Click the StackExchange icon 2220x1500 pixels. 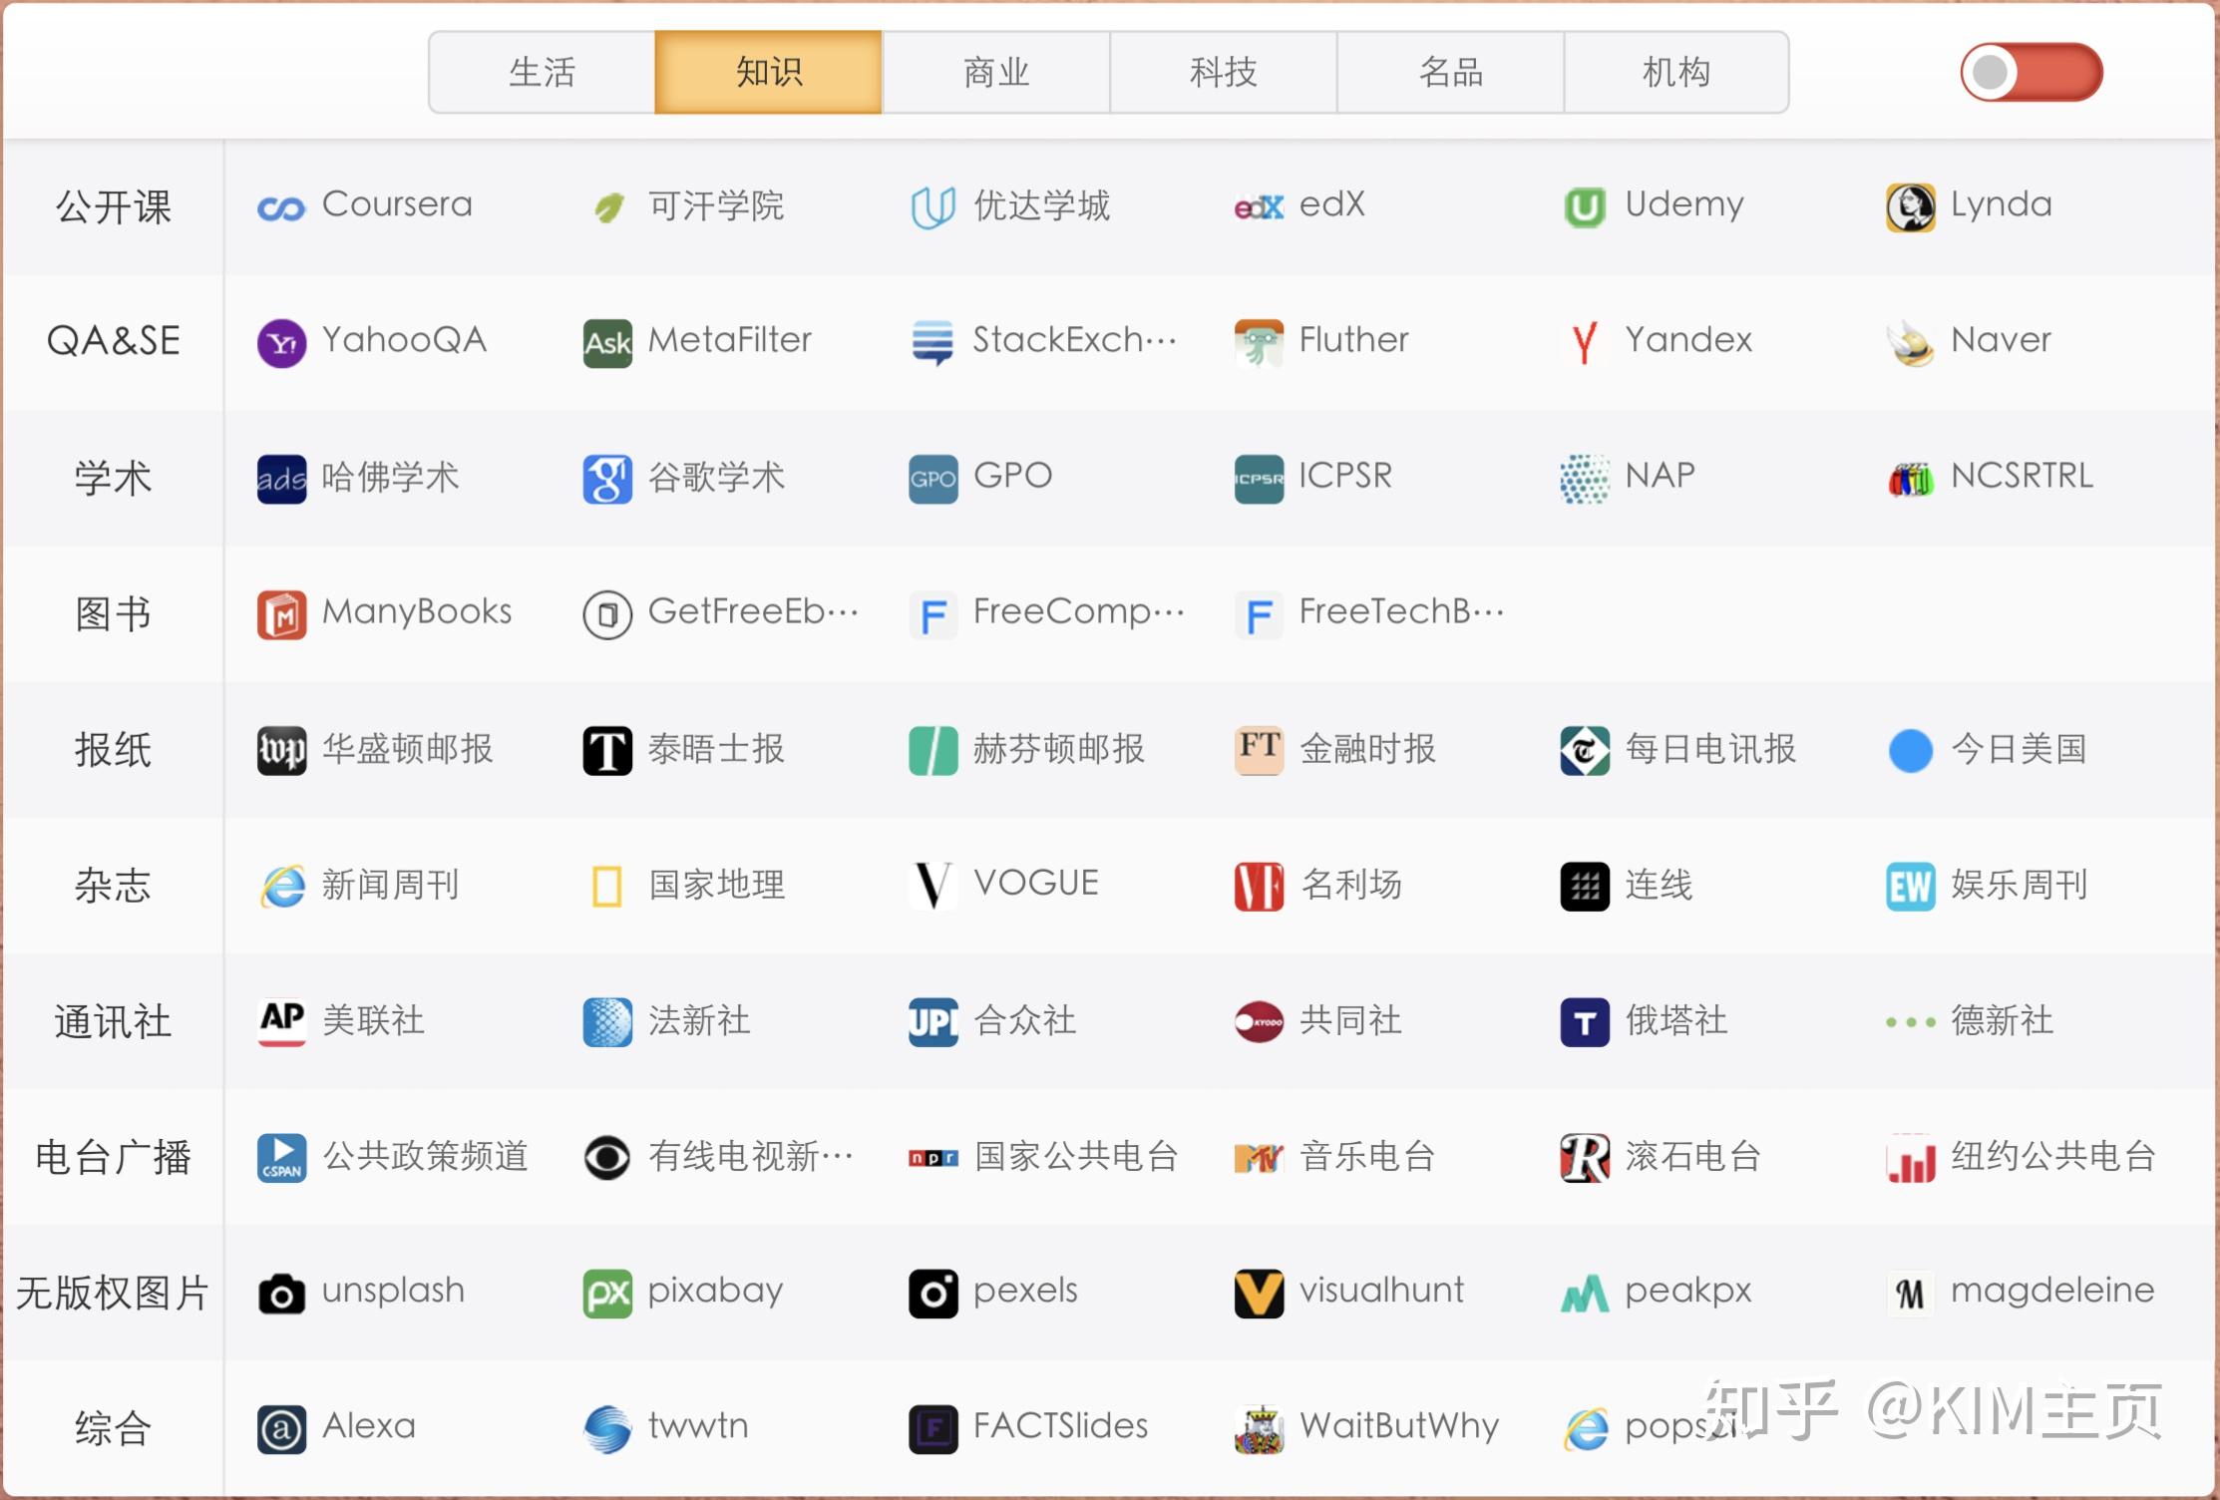tap(933, 343)
